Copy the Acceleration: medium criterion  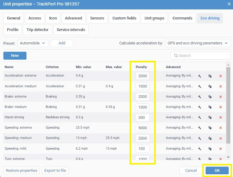coord(210,86)
